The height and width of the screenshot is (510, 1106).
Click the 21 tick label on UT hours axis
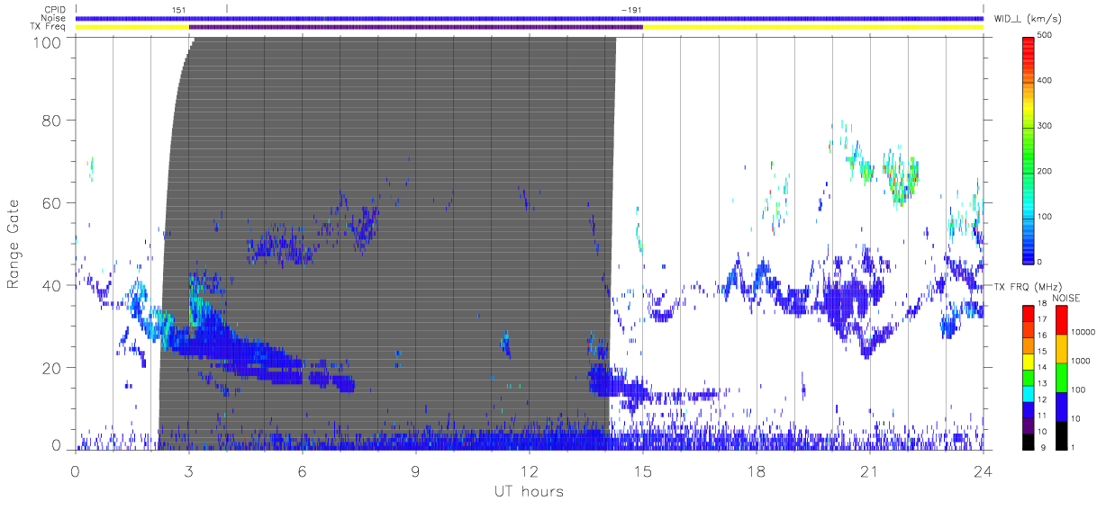tap(870, 470)
